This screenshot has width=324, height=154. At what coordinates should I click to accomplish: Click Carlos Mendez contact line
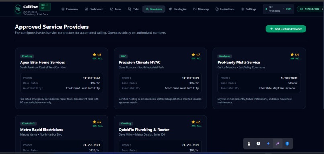[241, 67]
